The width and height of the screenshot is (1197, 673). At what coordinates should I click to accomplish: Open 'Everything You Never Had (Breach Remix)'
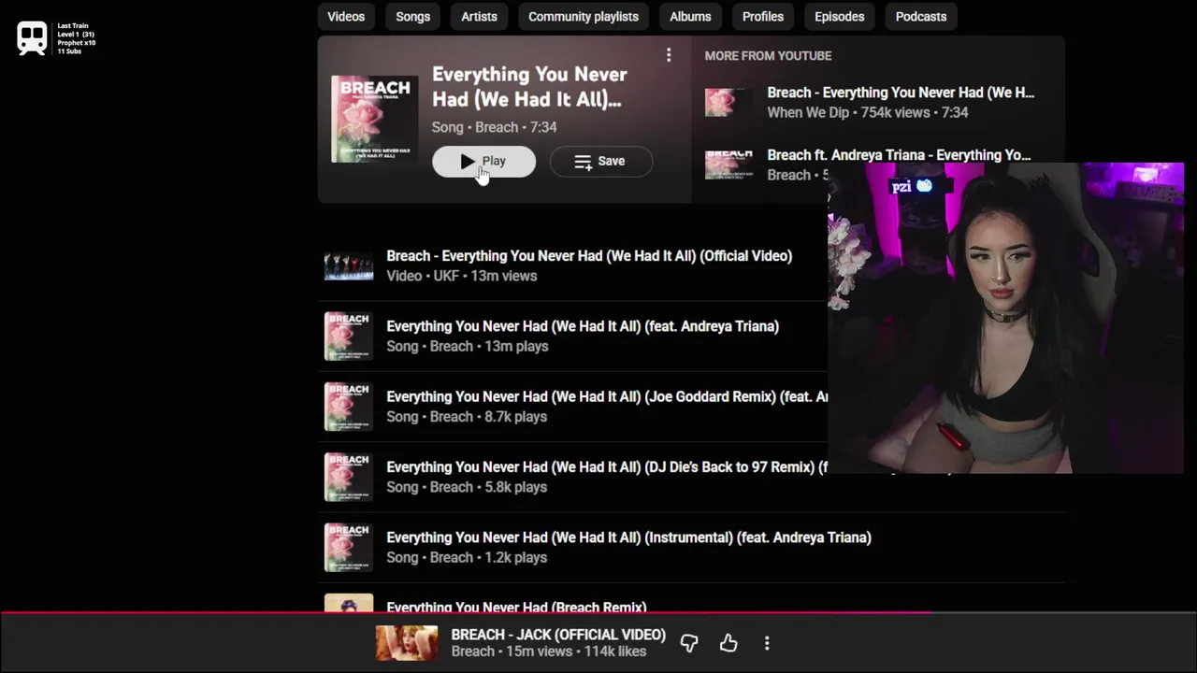(516, 606)
